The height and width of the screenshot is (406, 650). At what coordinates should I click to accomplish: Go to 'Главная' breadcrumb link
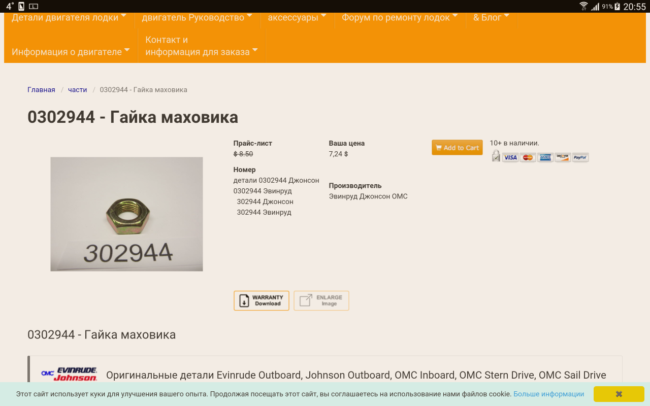41,90
